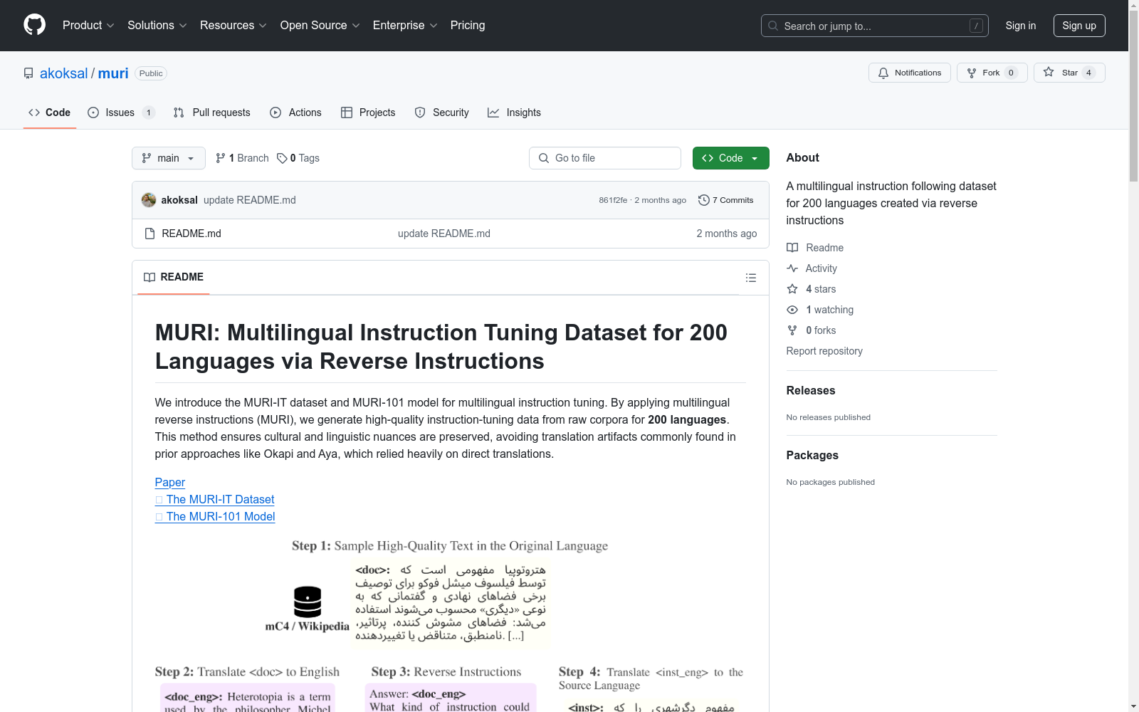1139x712 pixels.
Task: Click the Sign in link
Action: coord(1021,26)
